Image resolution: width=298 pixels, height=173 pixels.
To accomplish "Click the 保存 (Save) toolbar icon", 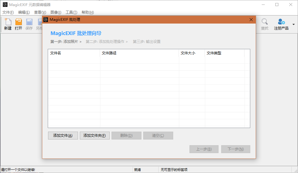I will tap(29, 22).
